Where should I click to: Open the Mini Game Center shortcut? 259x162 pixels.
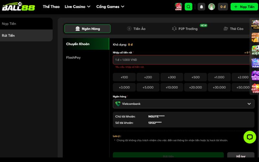click(x=255, y=75)
